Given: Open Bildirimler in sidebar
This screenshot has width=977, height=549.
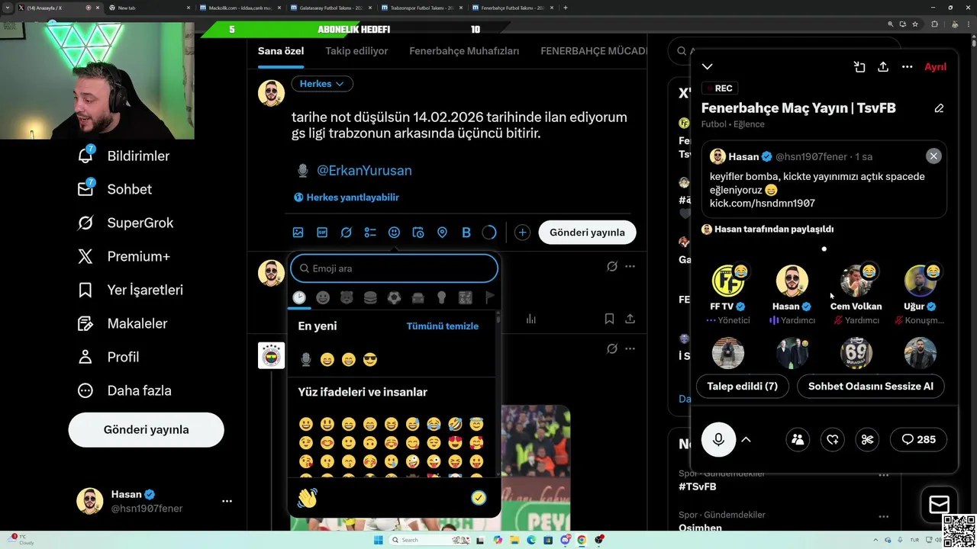Looking at the screenshot, I should (123, 156).
